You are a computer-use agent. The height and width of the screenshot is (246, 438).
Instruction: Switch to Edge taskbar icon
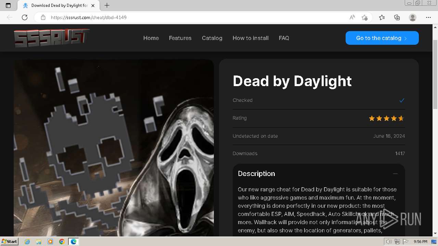click(74, 242)
